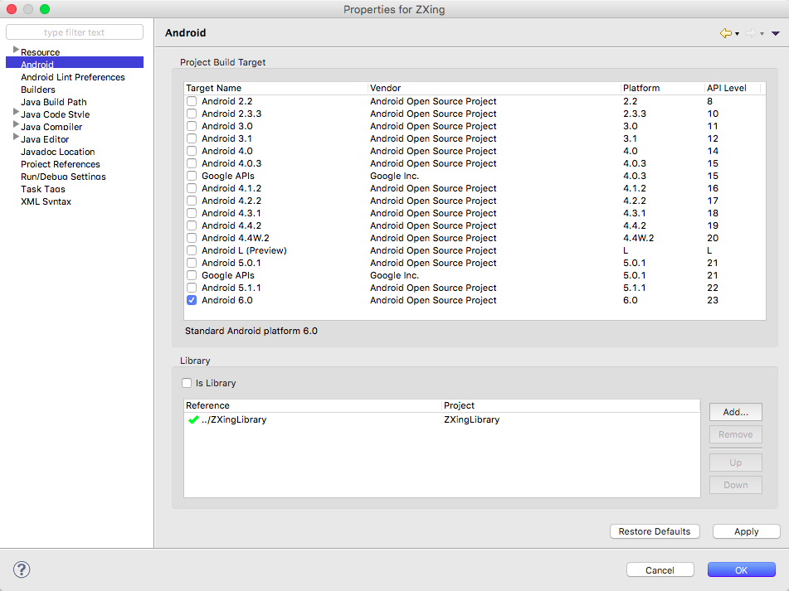The image size is (789, 591).
Task: Click the Cancel button
Action: [x=660, y=570]
